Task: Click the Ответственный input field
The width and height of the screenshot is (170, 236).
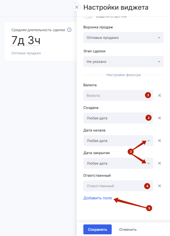Action: (118, 186)
